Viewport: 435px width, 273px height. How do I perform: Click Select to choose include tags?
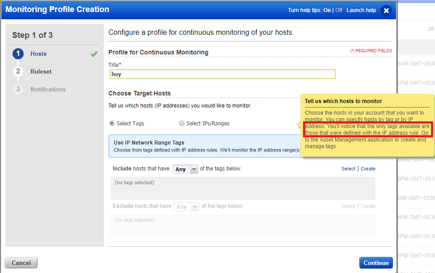point(348,169)
